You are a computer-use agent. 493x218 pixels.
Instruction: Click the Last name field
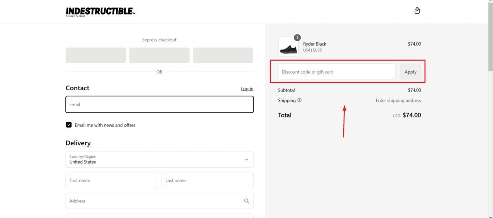pyautogui.click(x=208, y=180)
